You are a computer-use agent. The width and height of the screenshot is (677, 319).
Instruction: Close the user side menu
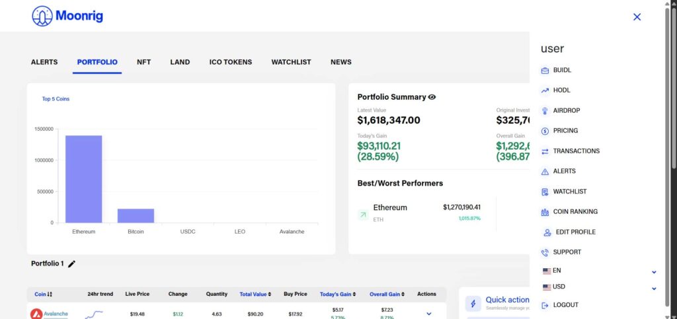(x=637, y=17)
